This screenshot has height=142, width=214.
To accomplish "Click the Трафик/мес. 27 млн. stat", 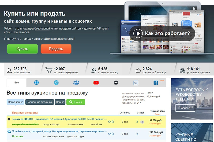I will coord(133,100).
